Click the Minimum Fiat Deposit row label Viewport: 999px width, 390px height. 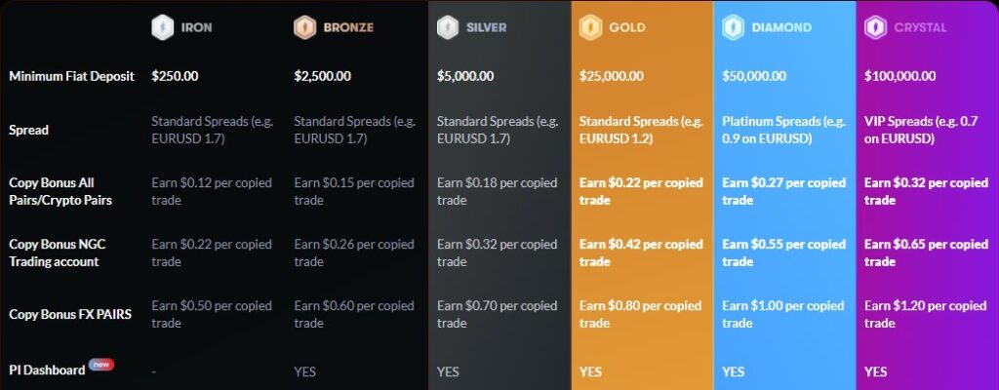pos(72,76)
